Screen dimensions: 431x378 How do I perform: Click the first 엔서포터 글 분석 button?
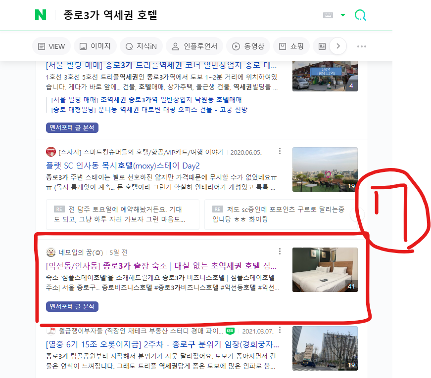tap(72, 127)
